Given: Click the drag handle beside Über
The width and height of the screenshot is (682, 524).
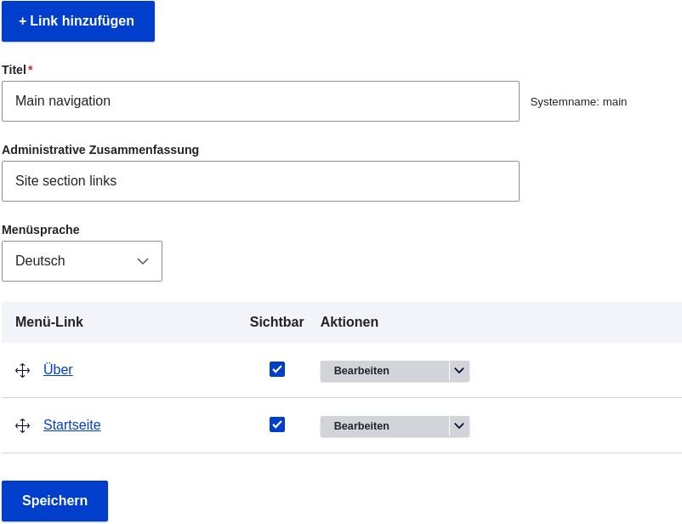Looking at the screenshot, I should pos(23,370).
